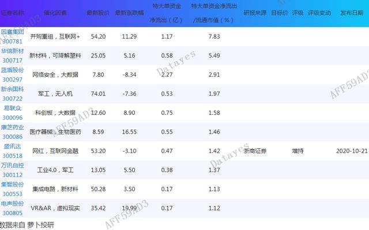
Task: Click outflow ratio 1.97
Action: [x=214, y=93]
